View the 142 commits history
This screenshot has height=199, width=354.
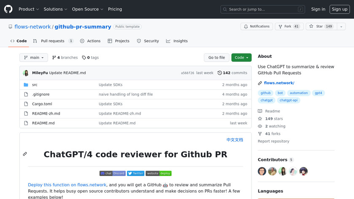pos(232,73)
